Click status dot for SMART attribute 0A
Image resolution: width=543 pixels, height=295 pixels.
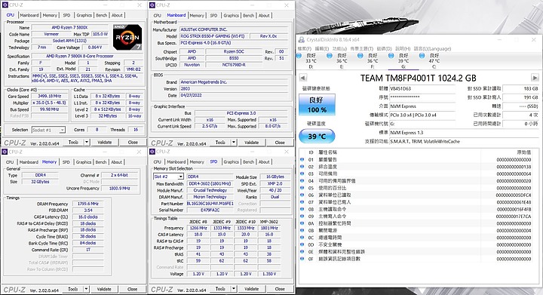point(302,223)
